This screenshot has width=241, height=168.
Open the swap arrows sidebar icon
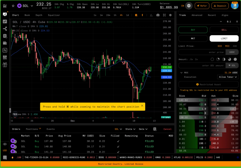click(5, 21)
